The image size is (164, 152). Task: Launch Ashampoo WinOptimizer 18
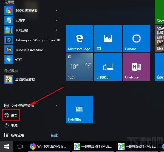point(32,40)
